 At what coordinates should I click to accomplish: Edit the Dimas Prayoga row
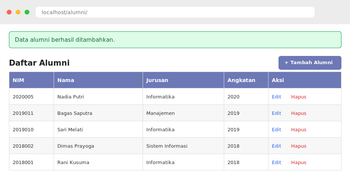276,146
